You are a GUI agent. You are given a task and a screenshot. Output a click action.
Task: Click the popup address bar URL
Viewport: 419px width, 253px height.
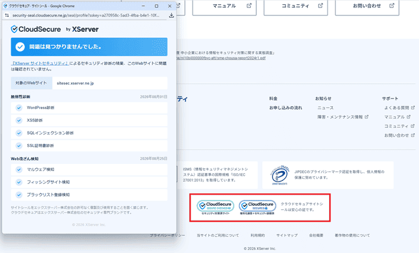(x=86, y=15)
